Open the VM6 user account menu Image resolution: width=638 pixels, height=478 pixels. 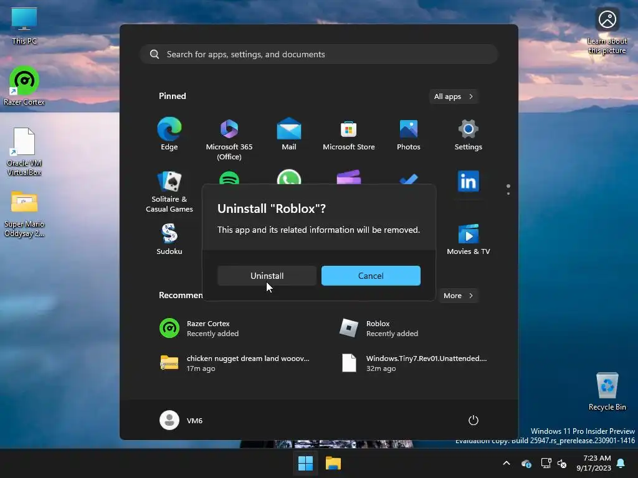(x=181, y=420)
